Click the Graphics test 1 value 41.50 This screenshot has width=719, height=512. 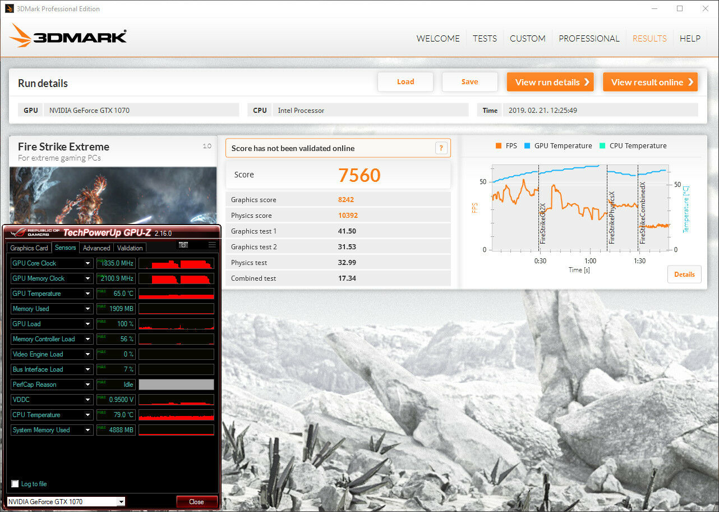(x=347, y=231)
